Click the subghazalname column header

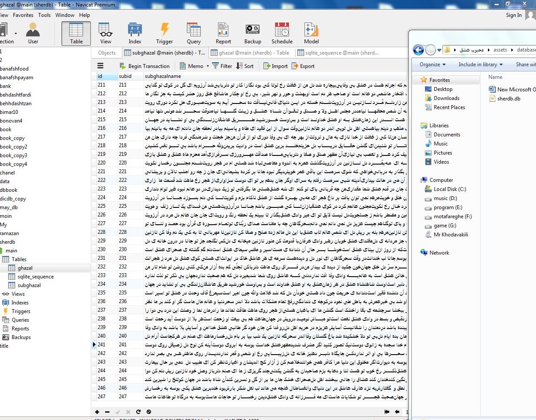tap(163, 76)
